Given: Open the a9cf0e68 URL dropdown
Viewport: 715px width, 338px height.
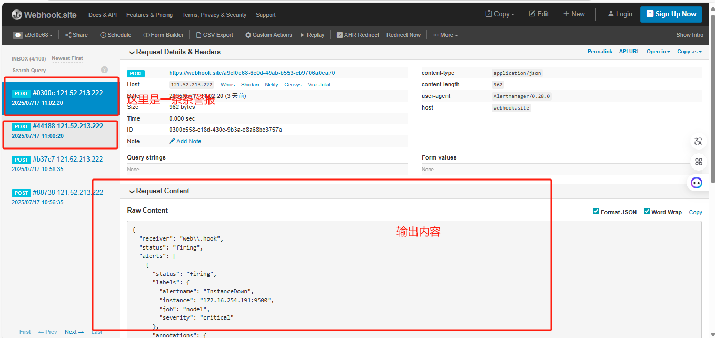Looking at the screenshot, I should coord(39,35).
